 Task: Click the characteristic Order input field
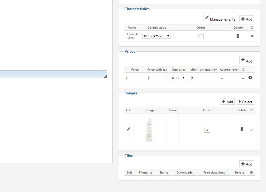[201, 37]
